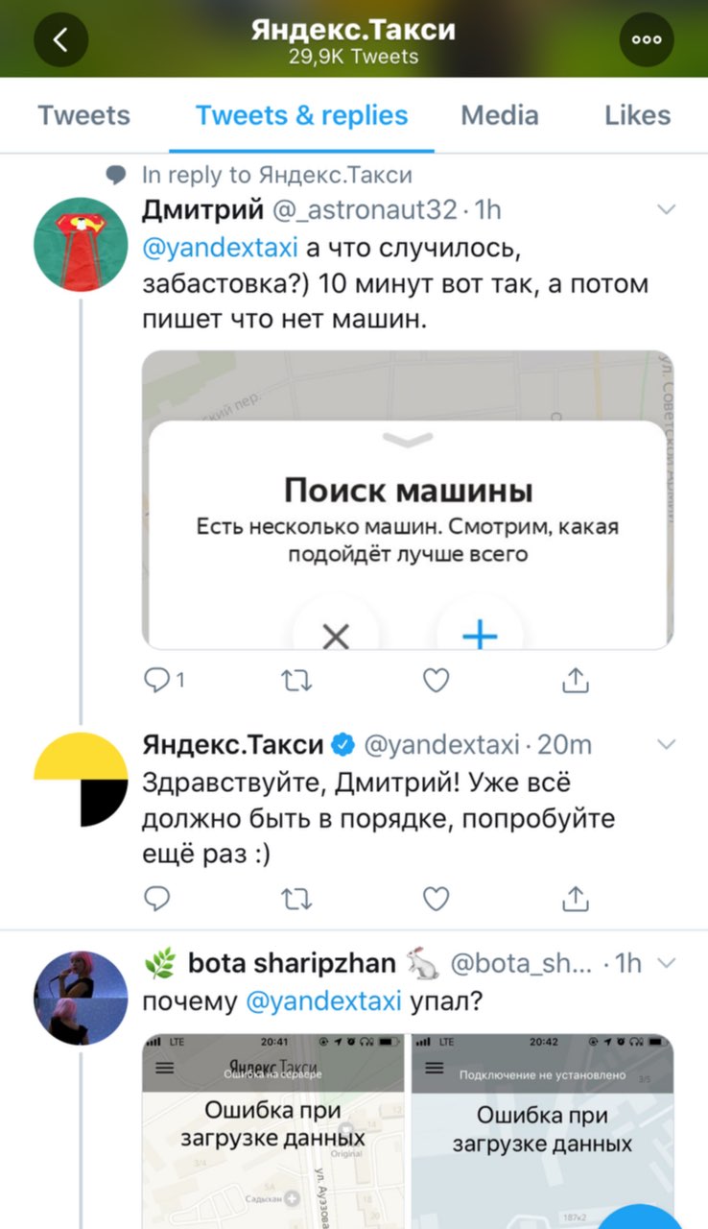Retweet the Яндекс.Такси reply
The height and width of the screenshot is (1229, 708).
pyautogui.click(x=295, y=898)
